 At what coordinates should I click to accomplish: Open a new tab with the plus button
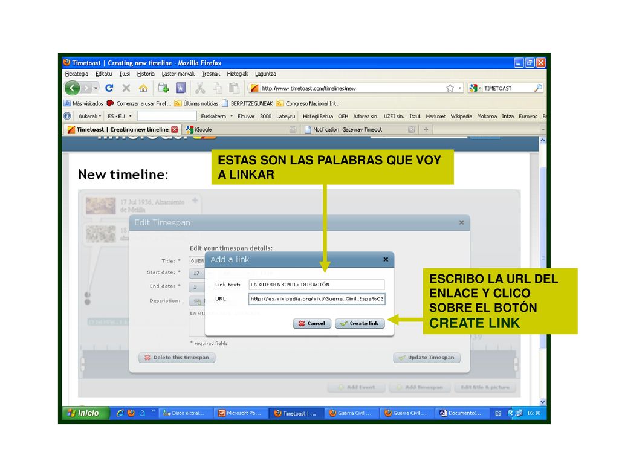tap(426, 129)
